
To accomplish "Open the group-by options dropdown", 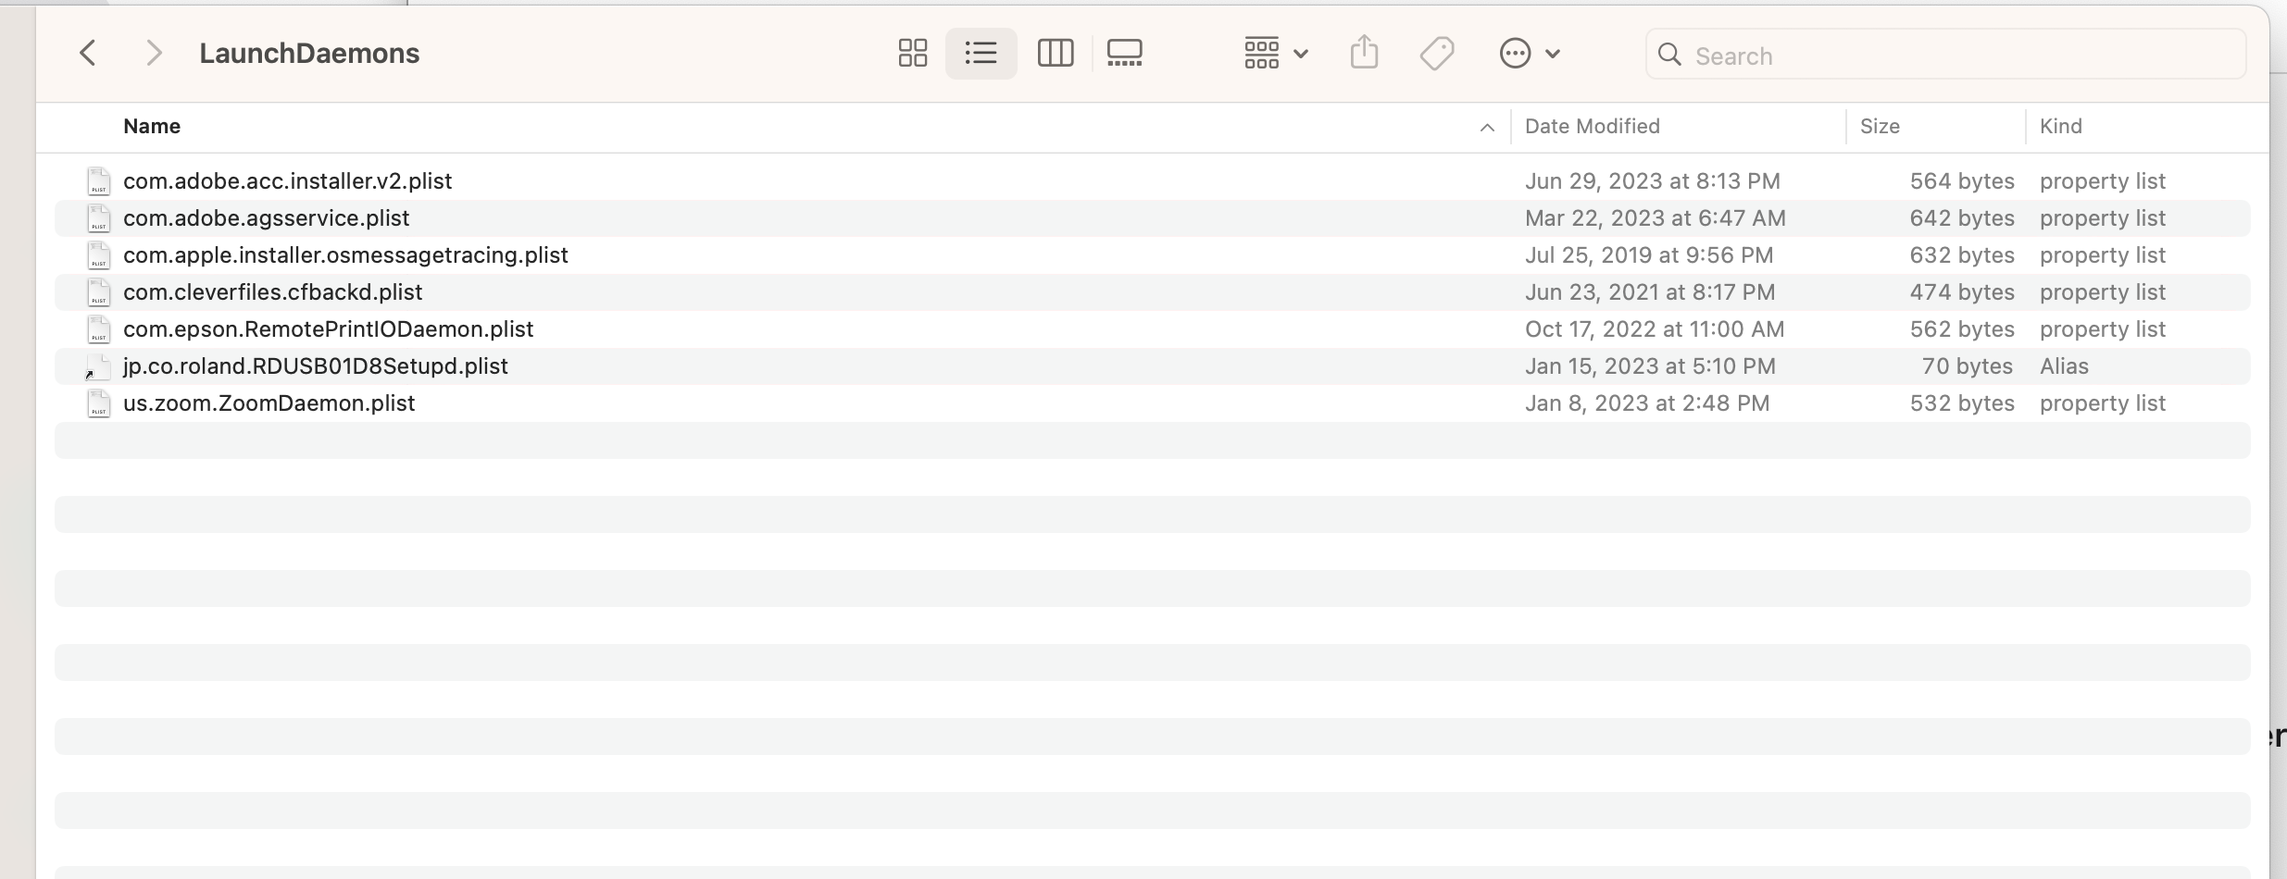I will [x=1275, y=54].
